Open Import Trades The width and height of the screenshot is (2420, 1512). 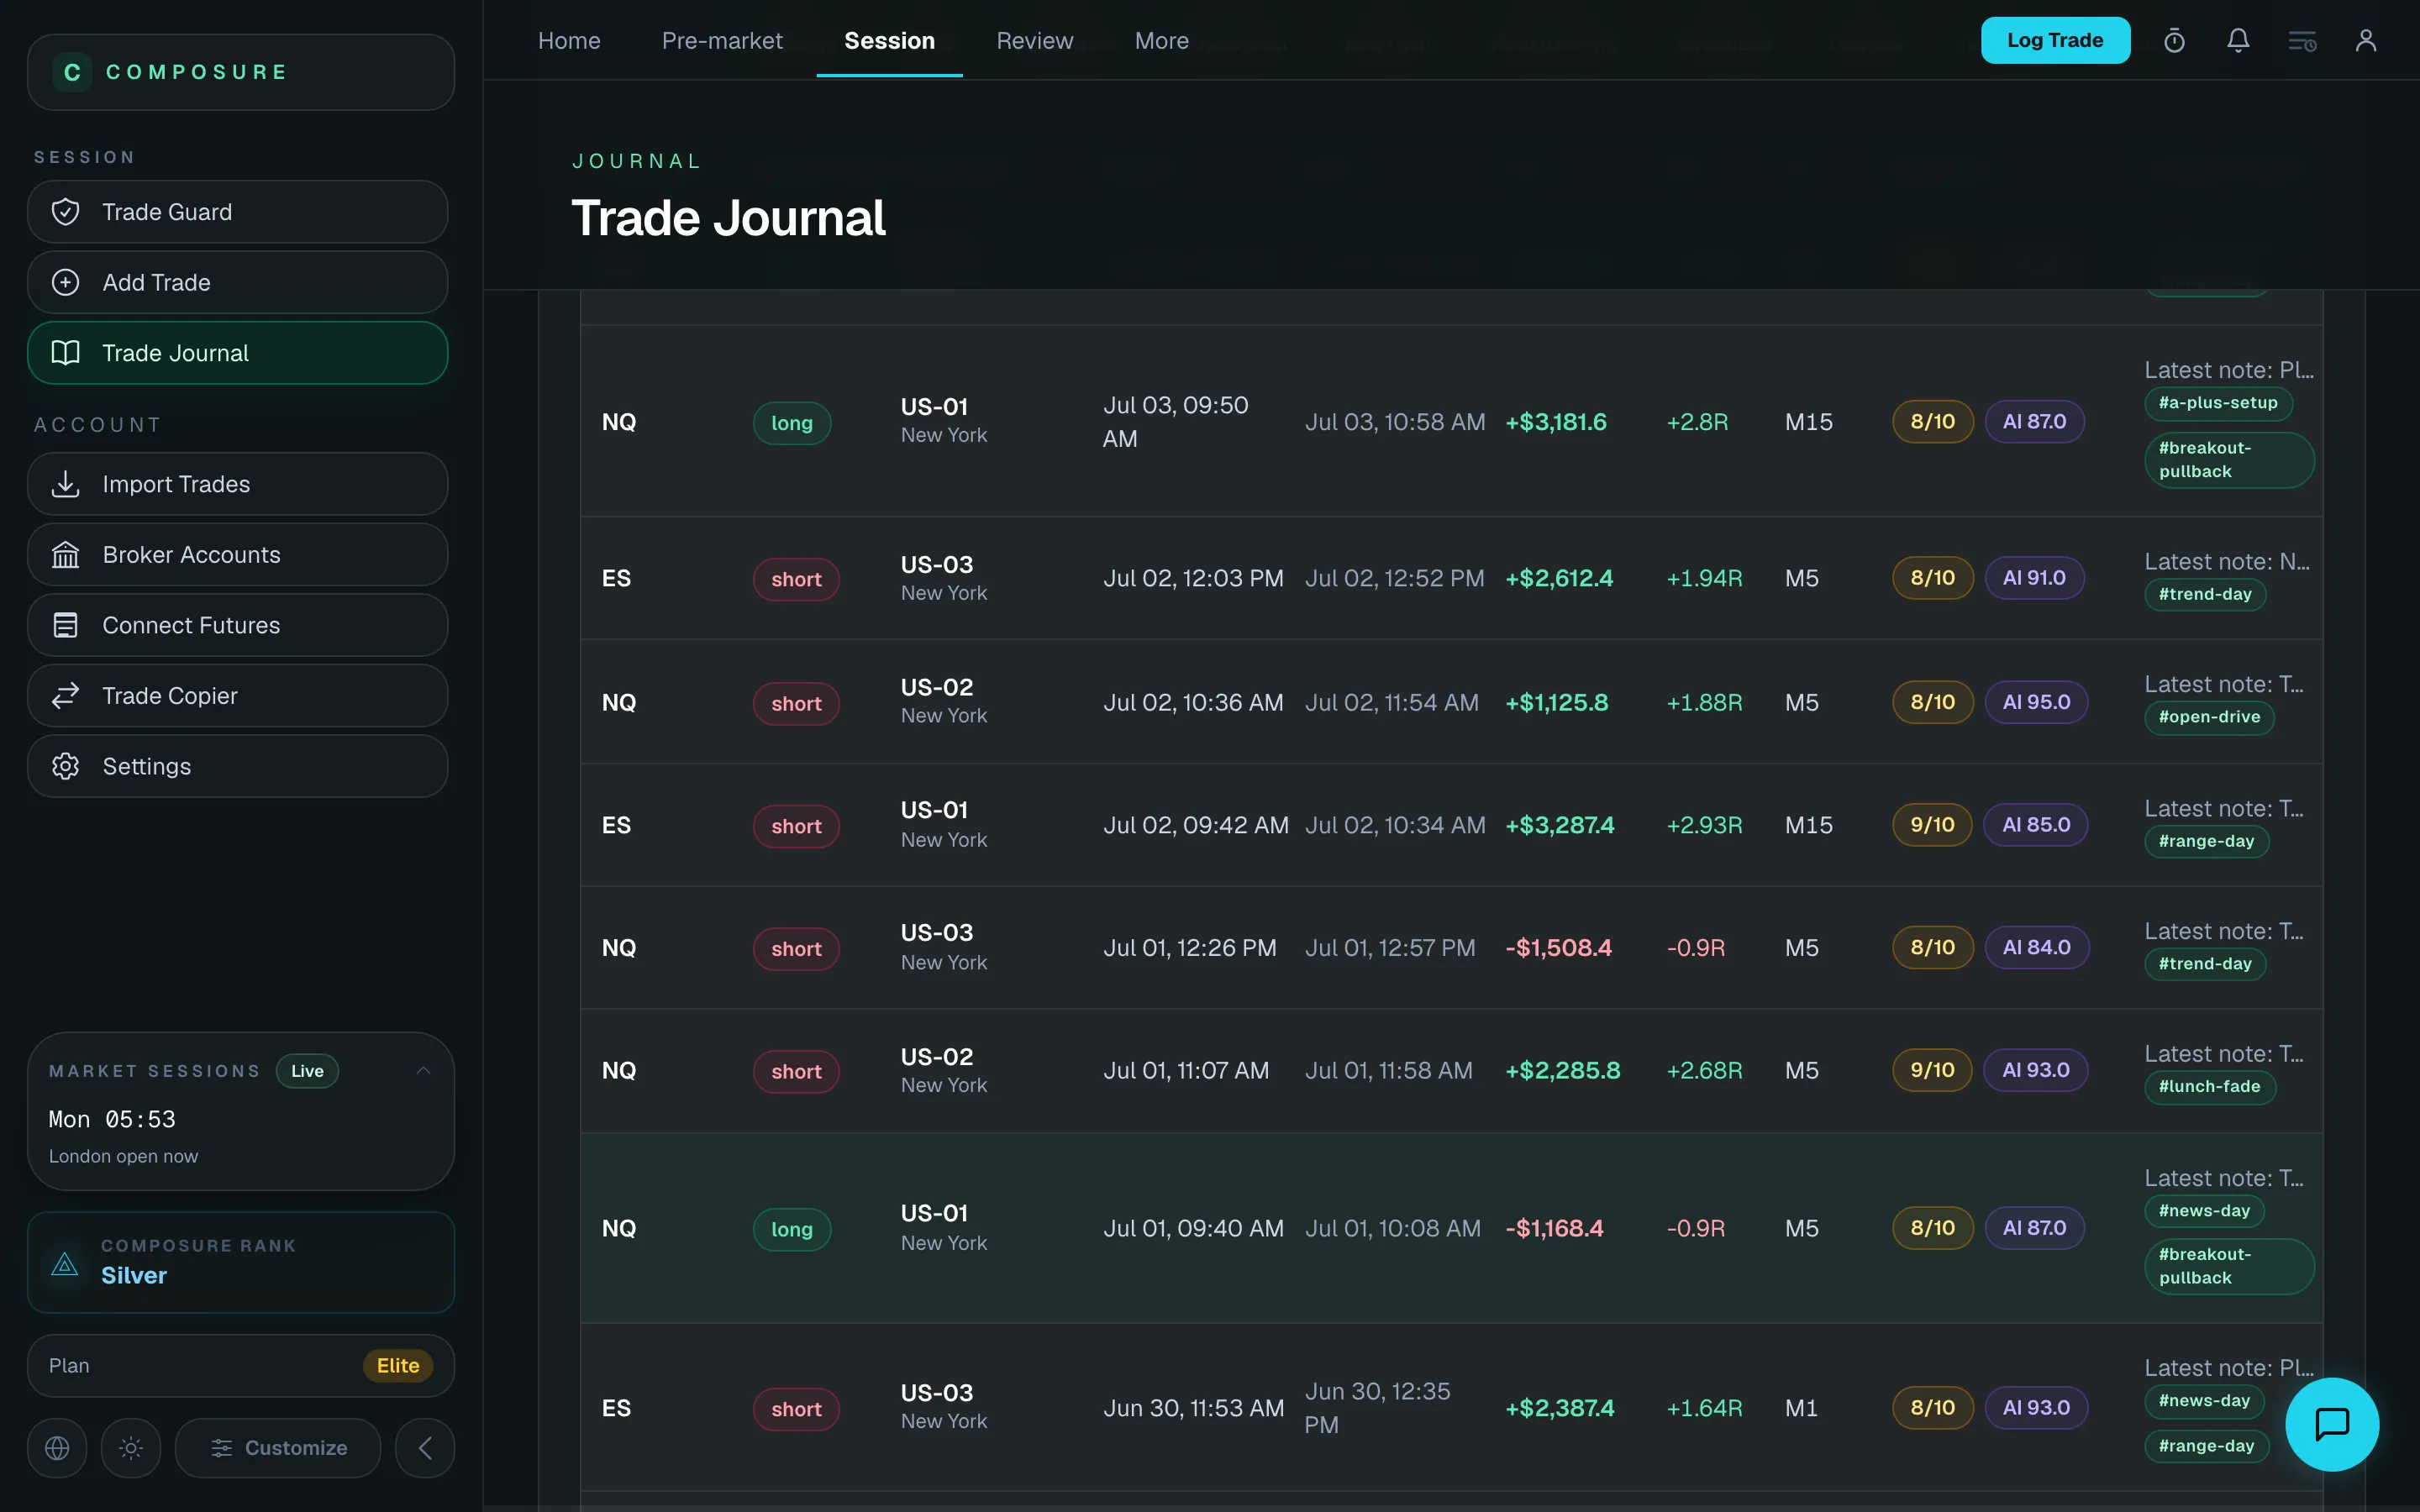pyautogui.click(x=238, y=484)
